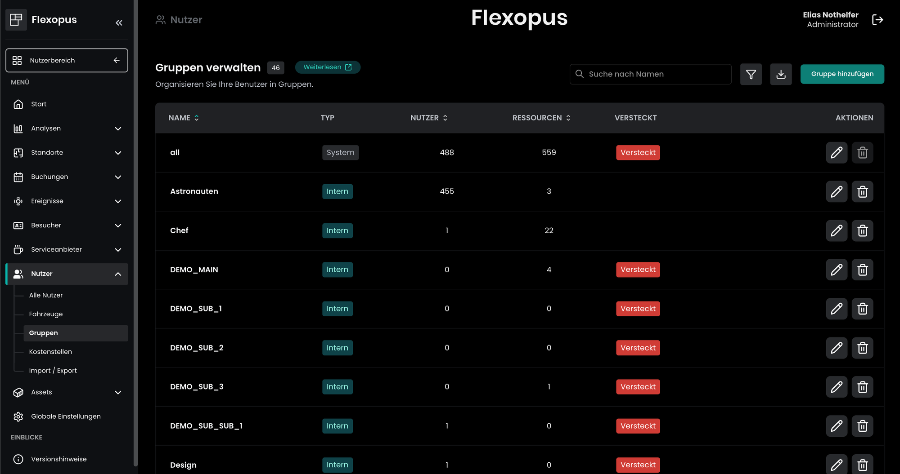The image size is (900, 474).
Task: Edit the DEMO_MAIN group with pencil icon
Action: click(x=836, y=270)
